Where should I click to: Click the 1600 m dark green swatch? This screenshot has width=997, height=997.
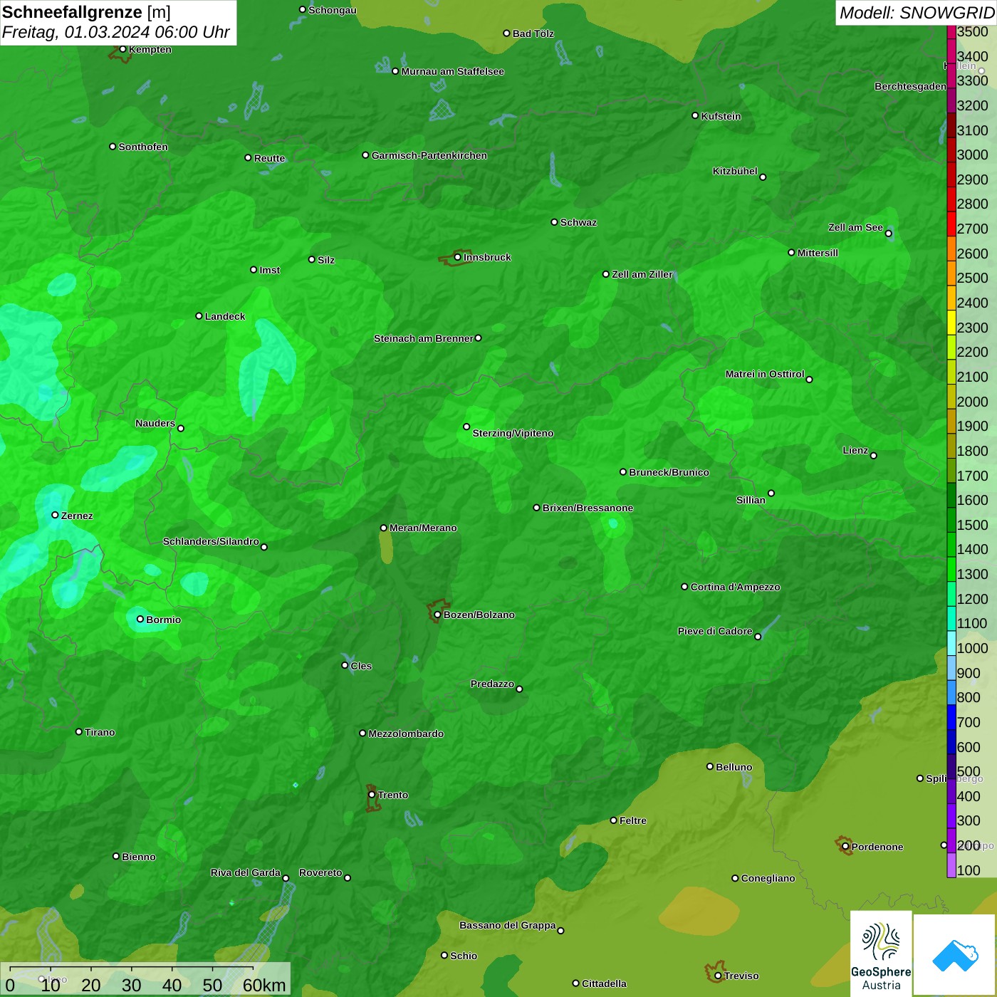(x=951, y=495)
